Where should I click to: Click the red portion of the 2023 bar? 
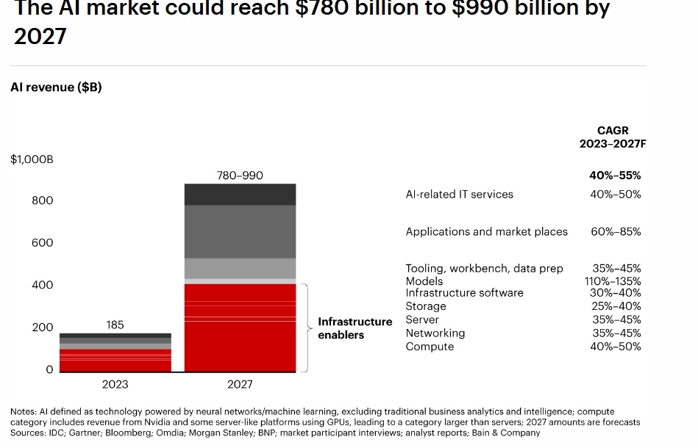point(115,361)
